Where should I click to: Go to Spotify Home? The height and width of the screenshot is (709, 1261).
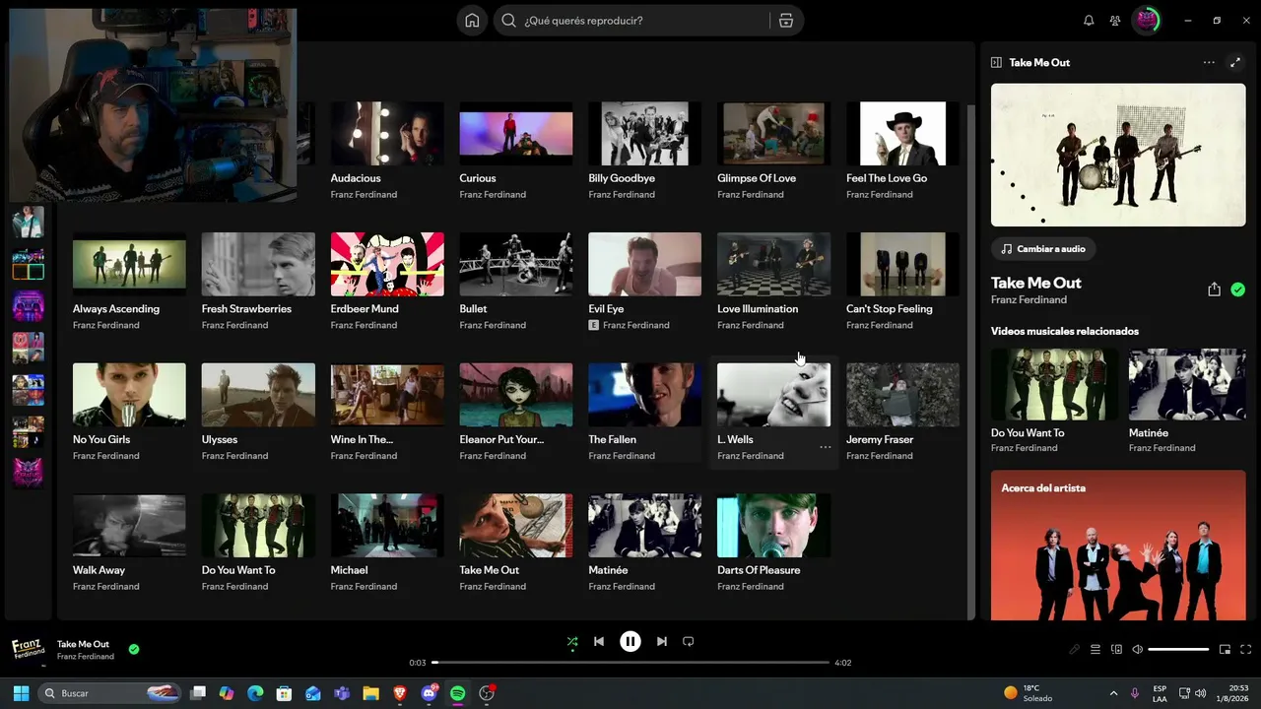pos(472,21)
